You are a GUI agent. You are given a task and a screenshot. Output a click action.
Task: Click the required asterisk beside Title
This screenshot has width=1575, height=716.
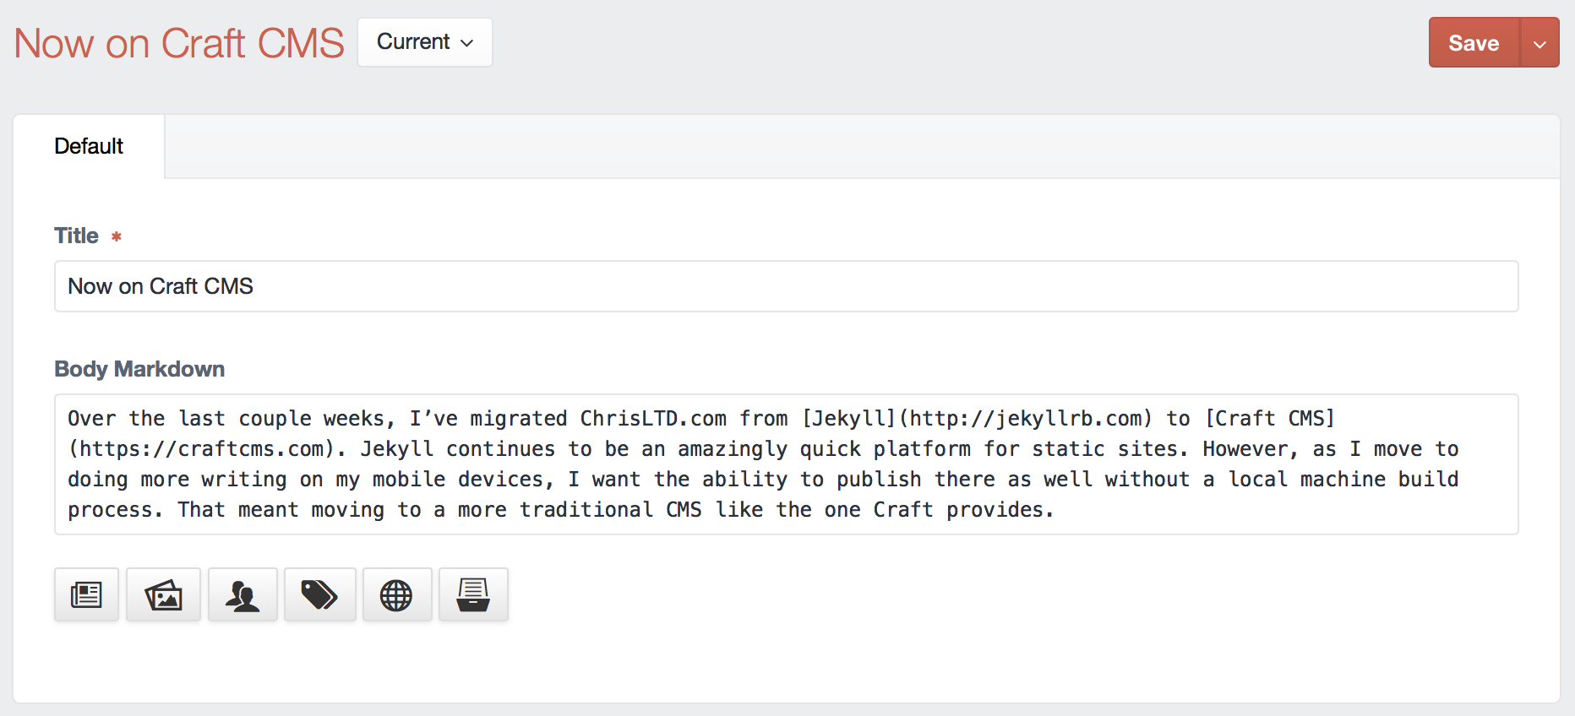click(116, 236)
